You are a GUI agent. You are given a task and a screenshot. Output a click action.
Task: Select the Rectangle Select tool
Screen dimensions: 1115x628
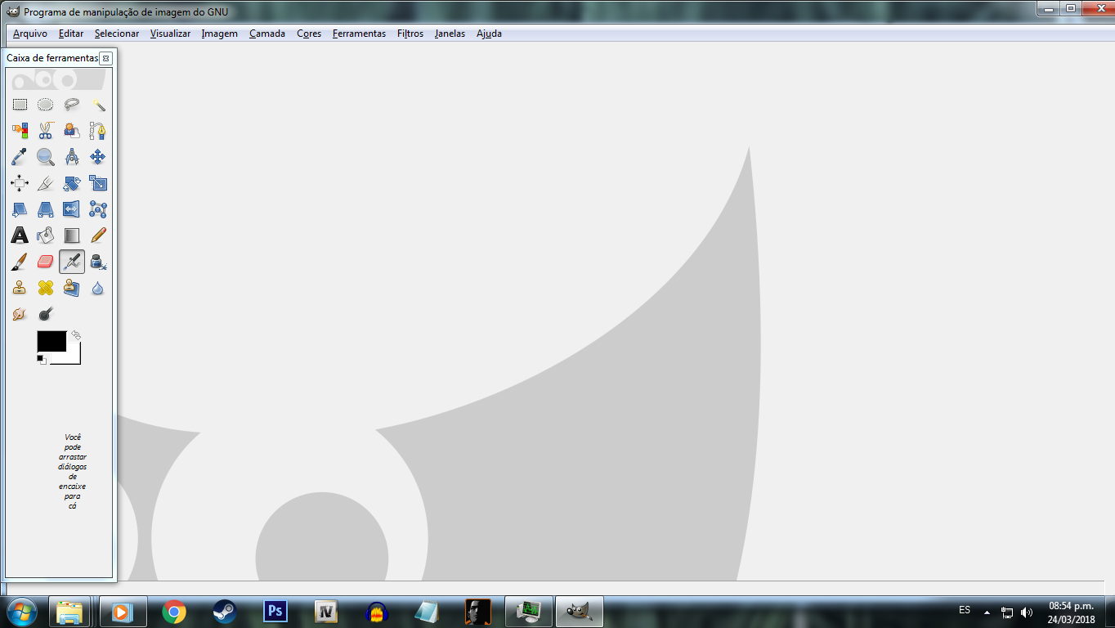(20, 105)
